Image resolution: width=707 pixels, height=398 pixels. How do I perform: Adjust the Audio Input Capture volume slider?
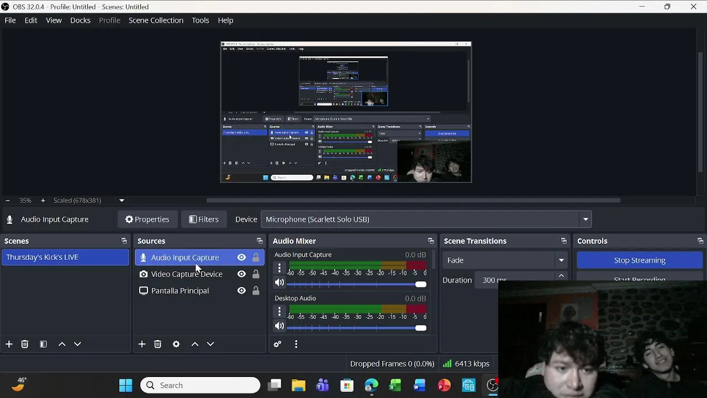click(357, 284)
